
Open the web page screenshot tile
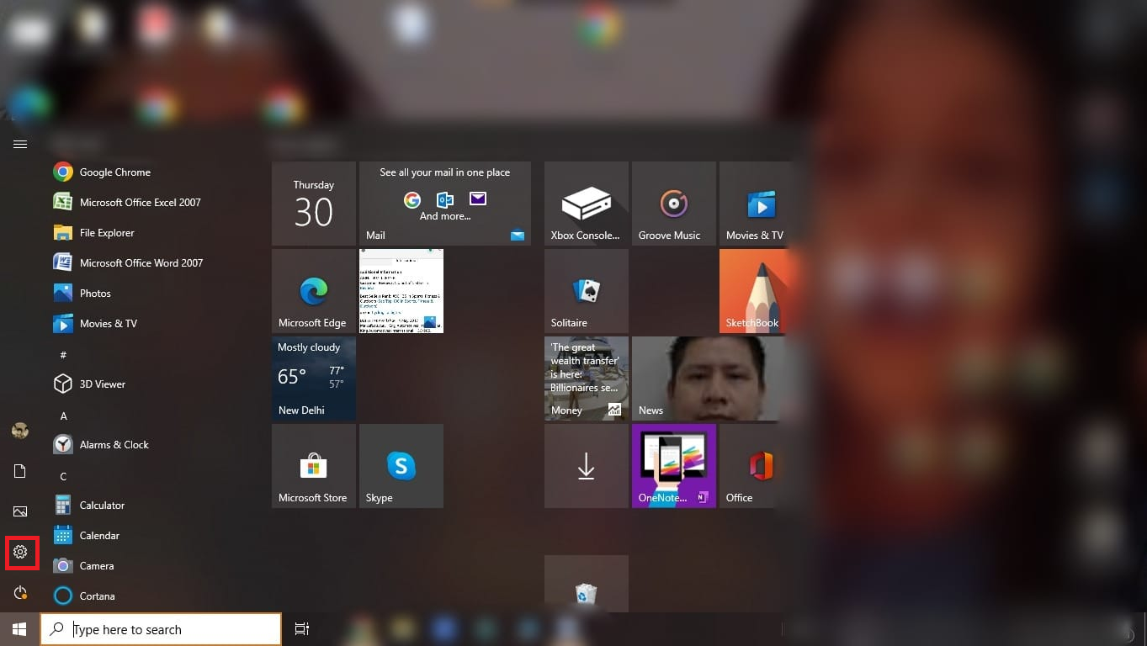(x=401, y=291)
